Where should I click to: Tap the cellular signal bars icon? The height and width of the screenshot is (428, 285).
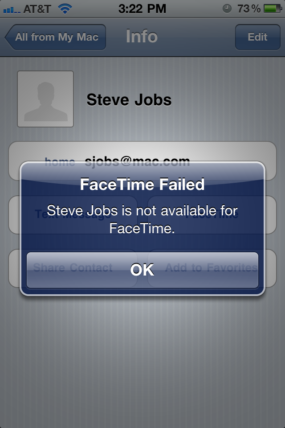[12, 10]
